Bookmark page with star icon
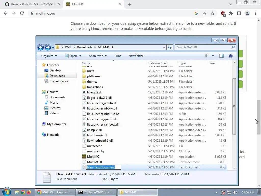Viewport: 261px width, 196px height. pyautogui.click(x=213, y=13)
